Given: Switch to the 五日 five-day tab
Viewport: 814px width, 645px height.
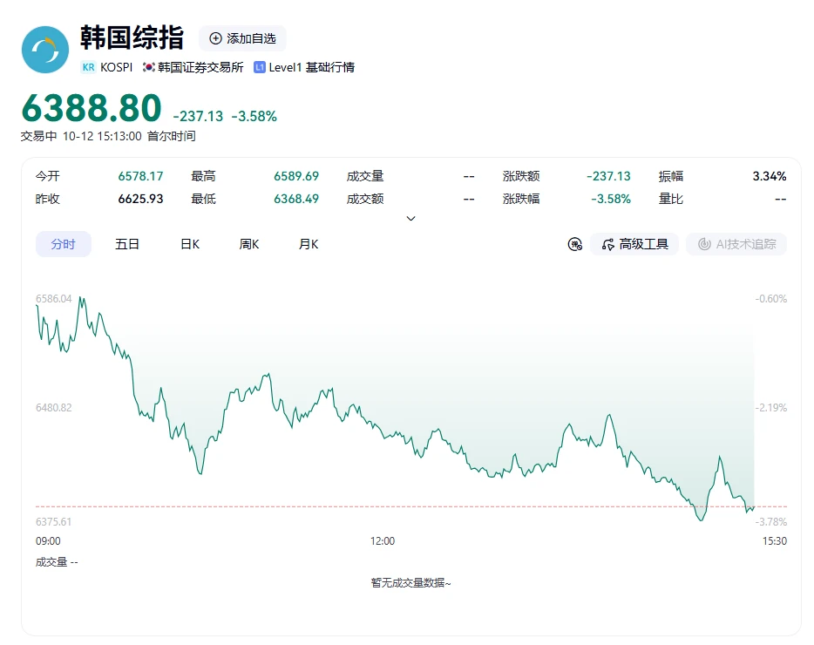Looking at the screenshot, I should 127,244.
